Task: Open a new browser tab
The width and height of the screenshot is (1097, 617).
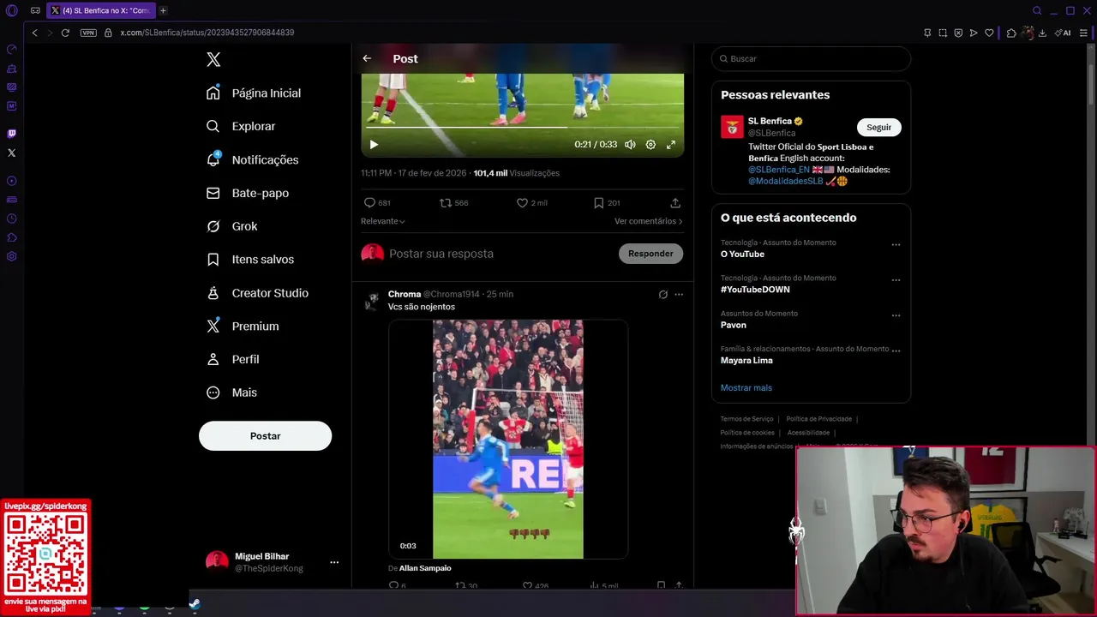Action: [x=163, y=11]
